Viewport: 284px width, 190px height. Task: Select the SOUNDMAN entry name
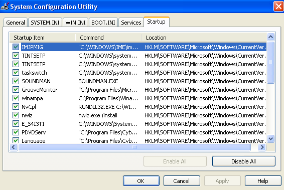36,81
